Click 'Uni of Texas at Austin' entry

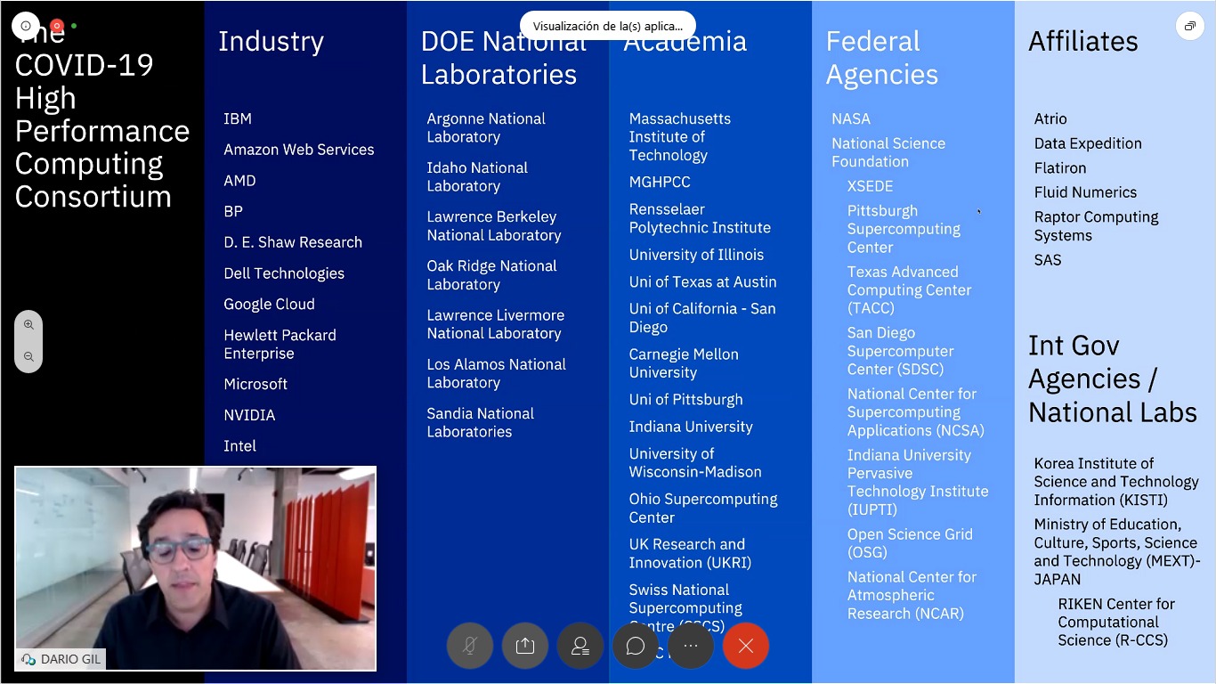(x=702, y=281)
